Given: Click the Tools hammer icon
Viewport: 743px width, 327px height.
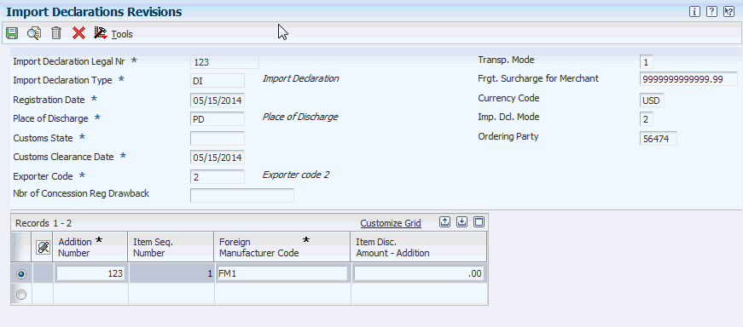Looking at the screenshot, I should 101,33.
